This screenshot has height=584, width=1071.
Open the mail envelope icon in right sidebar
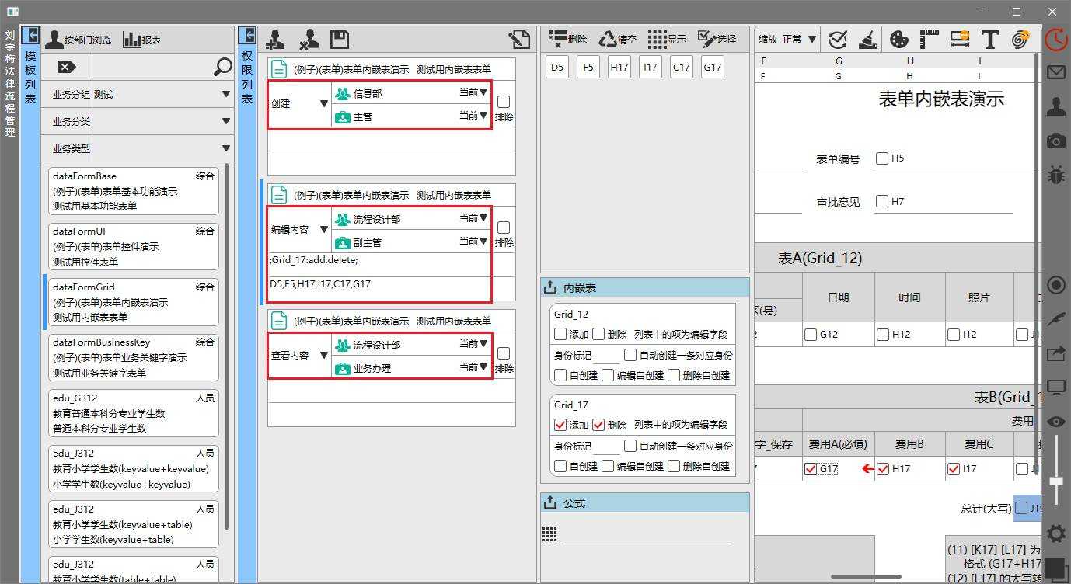(x=1055, y=72)
